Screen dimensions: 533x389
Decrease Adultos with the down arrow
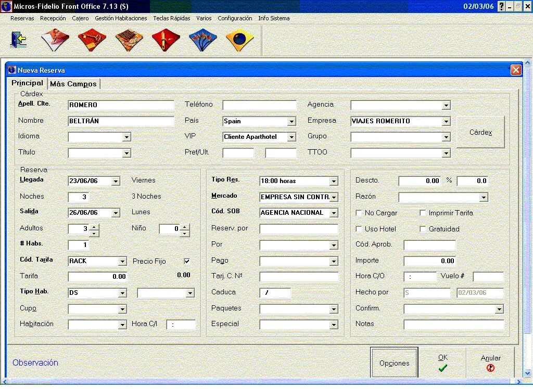(94, 234)
